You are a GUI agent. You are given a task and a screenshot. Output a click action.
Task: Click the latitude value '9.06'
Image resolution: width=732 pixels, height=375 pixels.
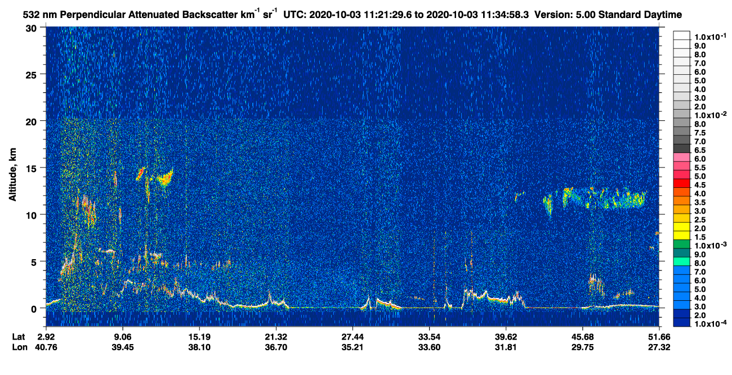tap(122, 336)
